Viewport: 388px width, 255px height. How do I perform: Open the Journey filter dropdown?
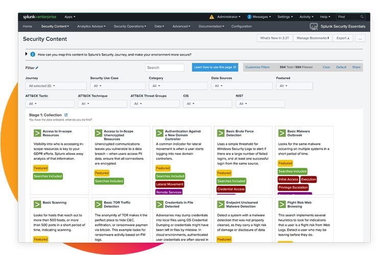pyautogui.click(x=56, y=86)
